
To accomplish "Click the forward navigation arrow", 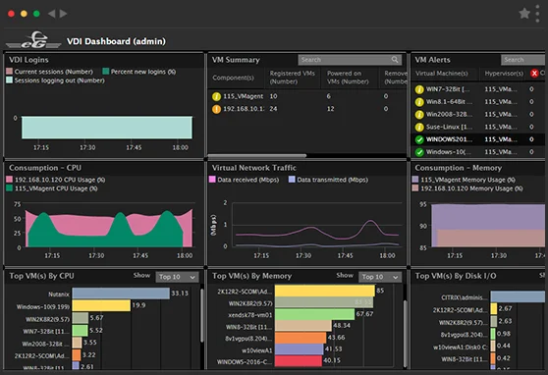I will [x=63, y=14].
